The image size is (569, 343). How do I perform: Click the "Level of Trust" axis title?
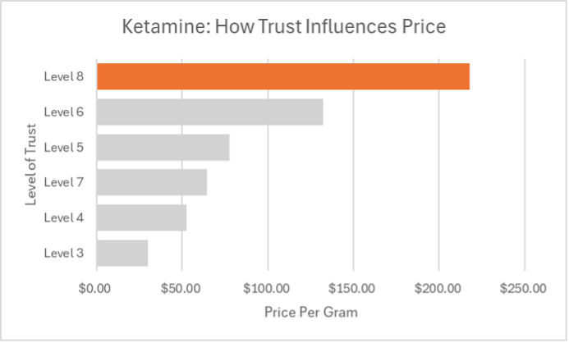[x=31, y=164]
